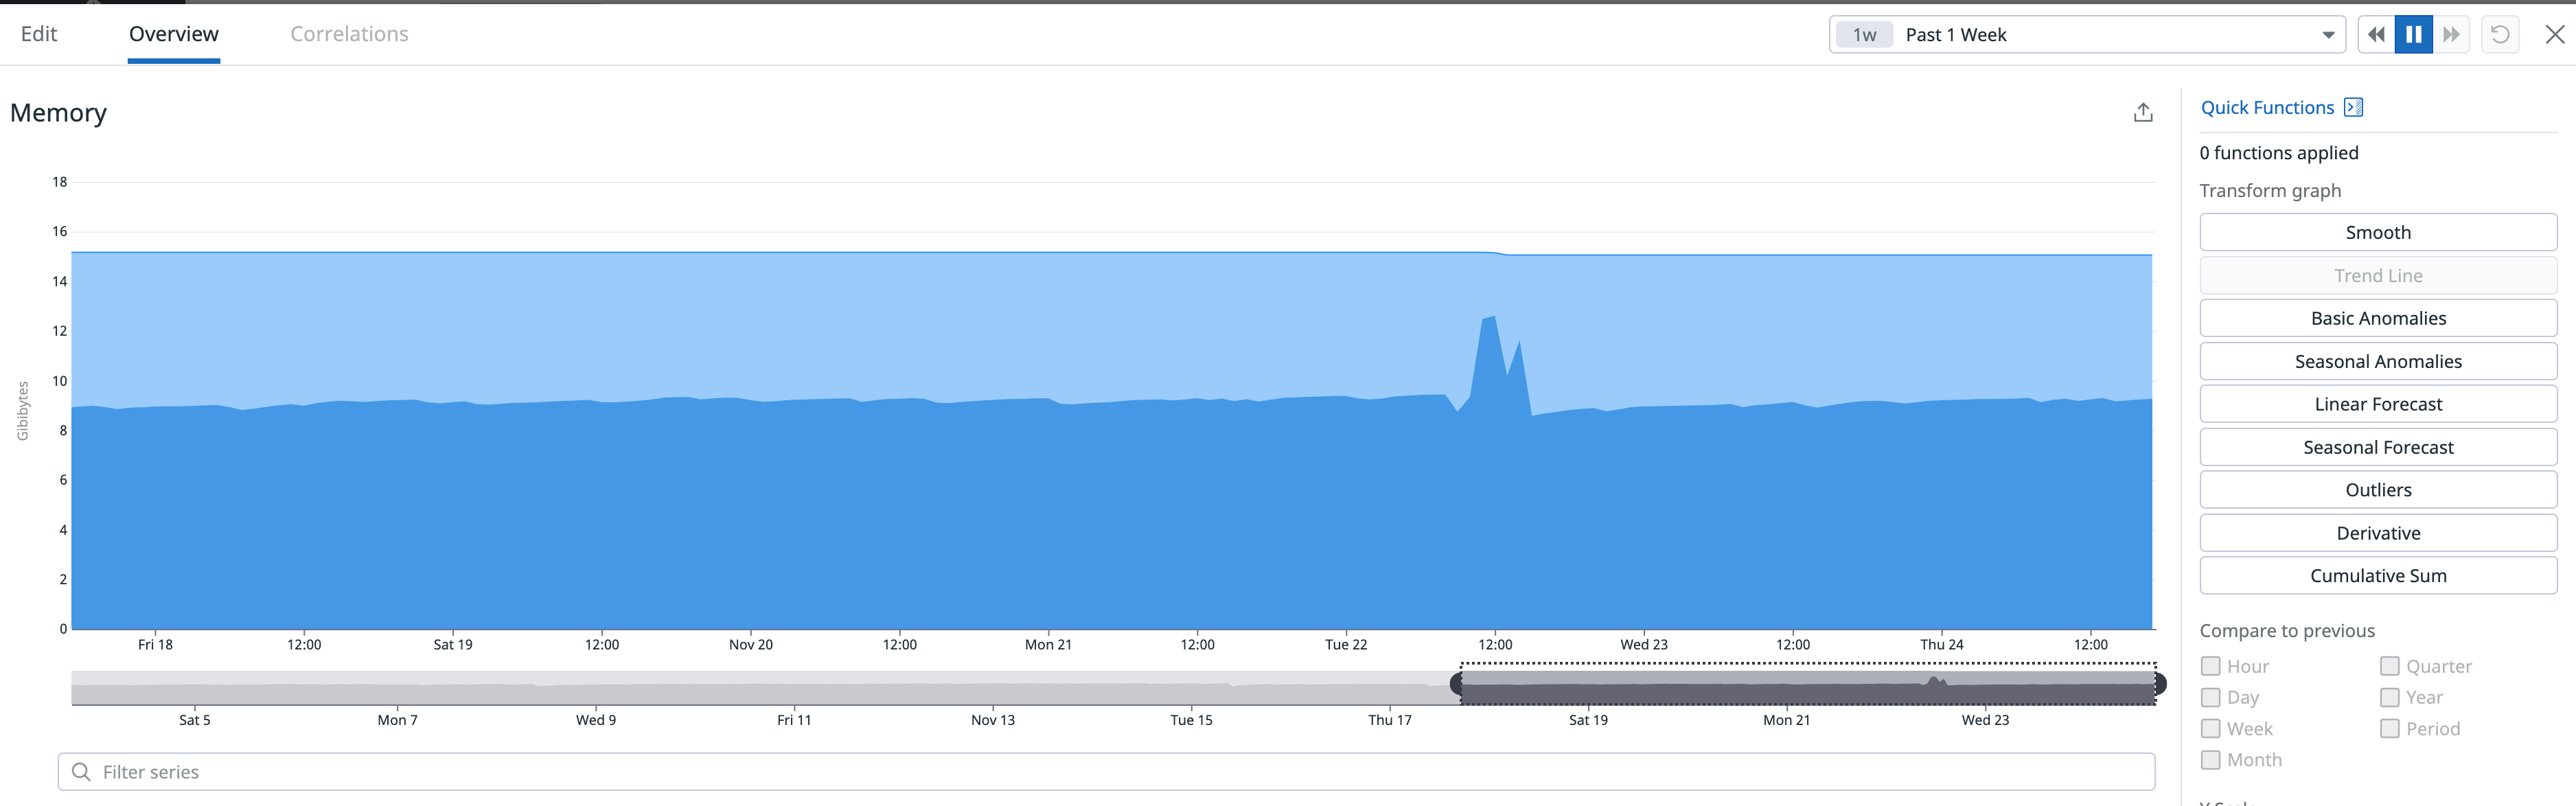This screenshot has height=806, width=2576.
Task: Click the 1w preset in the time selector
Action: click(x=1864, y=34)
